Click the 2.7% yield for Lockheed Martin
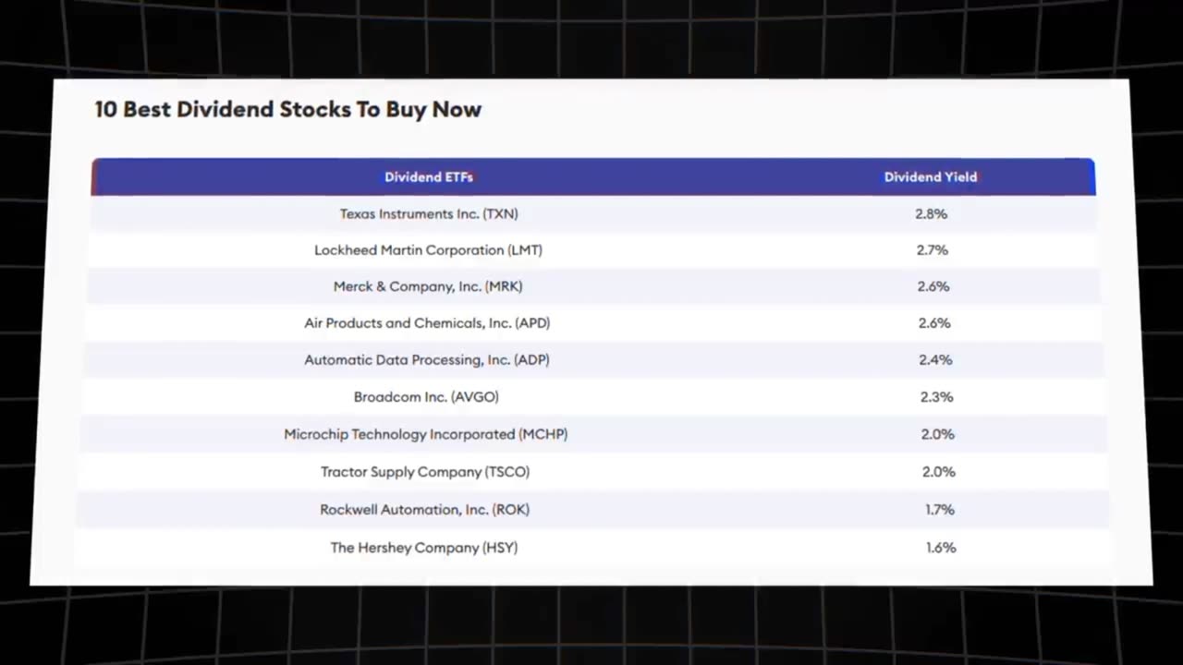This screenshot has height=665, width=1183. click(933, 250)
